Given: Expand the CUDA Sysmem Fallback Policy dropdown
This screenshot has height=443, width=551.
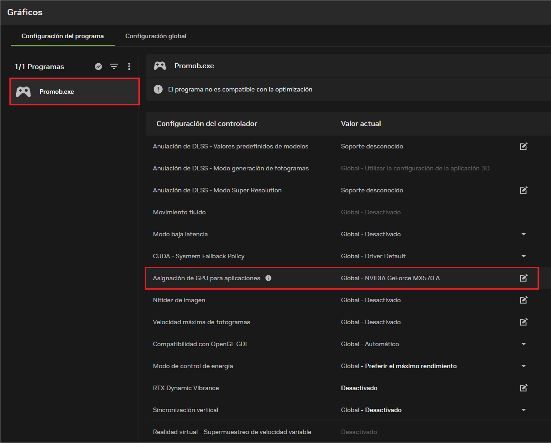Looking at the screenshot, I should click(524, 256).
